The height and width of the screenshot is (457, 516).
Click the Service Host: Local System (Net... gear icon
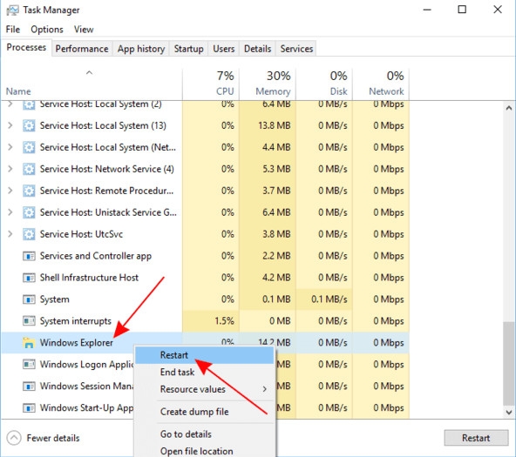(29, 147)
